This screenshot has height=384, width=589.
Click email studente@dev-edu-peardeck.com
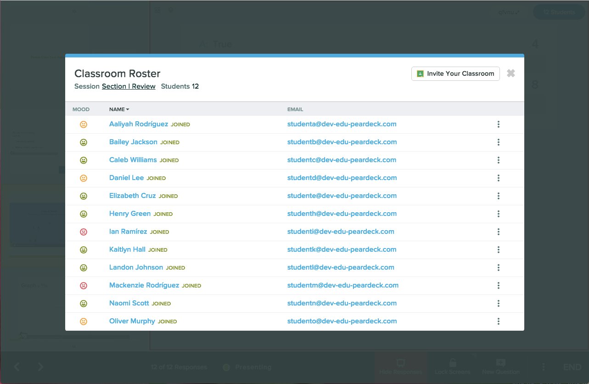click(x=342, y=196)
